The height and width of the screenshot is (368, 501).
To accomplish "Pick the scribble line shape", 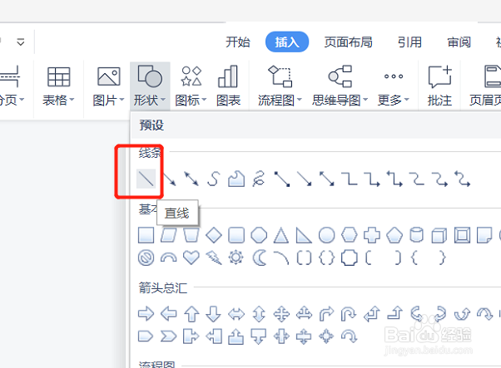I will (x=259, y=179).
